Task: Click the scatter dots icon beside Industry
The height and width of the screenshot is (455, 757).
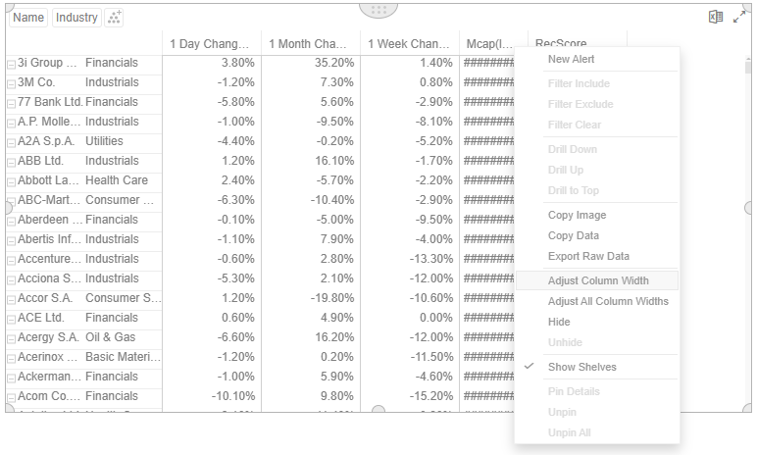Action: coord(114,18)
